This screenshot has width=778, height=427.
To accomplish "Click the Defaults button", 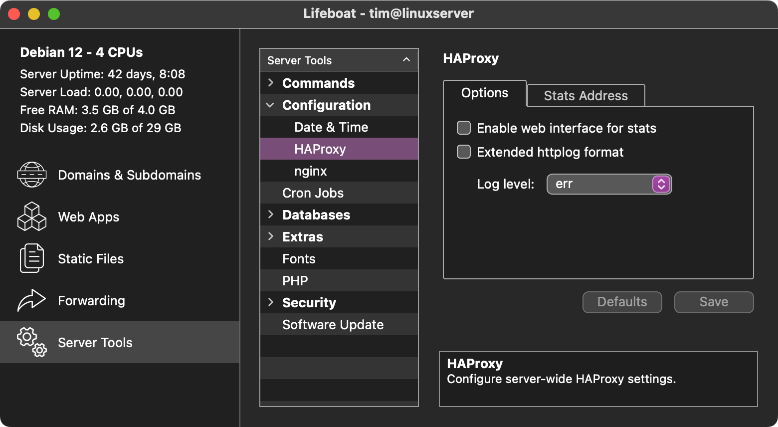I will click(622, 302).
